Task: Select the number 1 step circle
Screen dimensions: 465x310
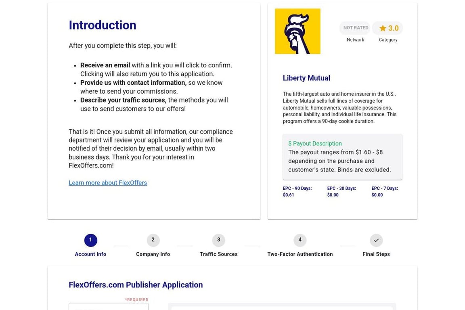Action: (90, 240)
